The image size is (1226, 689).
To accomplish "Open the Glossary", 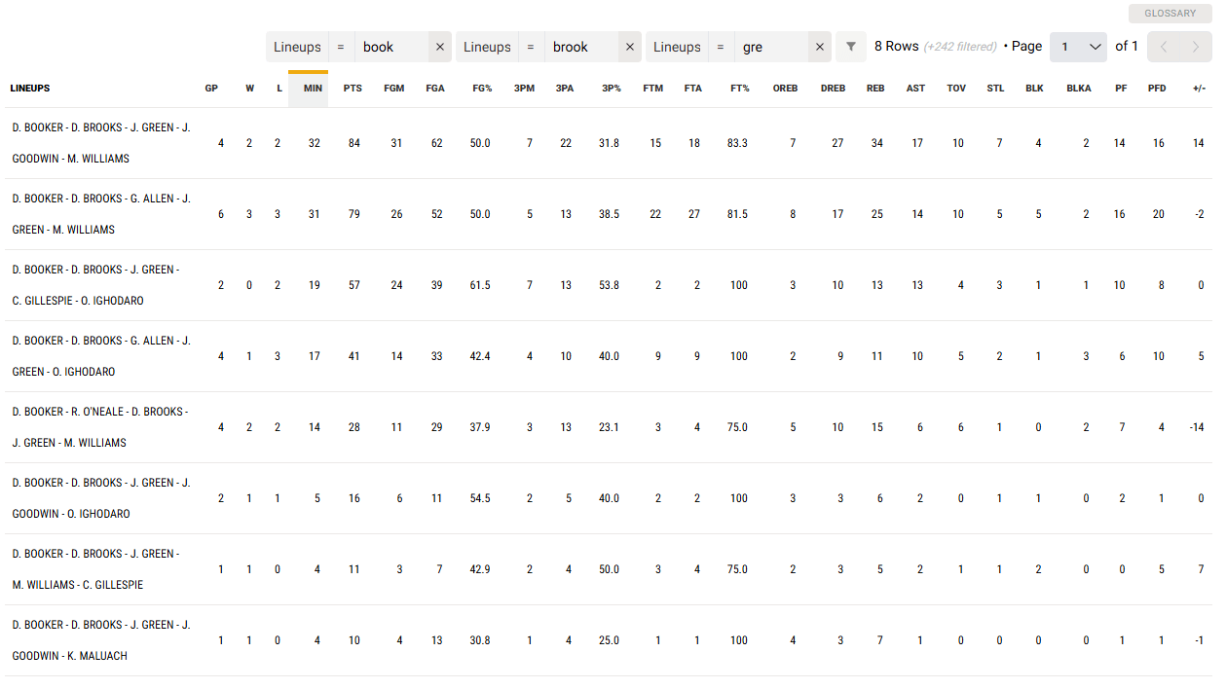I will point(1170,14).
